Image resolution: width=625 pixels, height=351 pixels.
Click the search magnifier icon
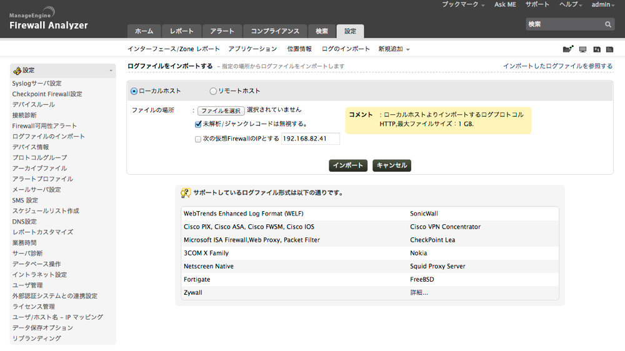tap(608, 24)
